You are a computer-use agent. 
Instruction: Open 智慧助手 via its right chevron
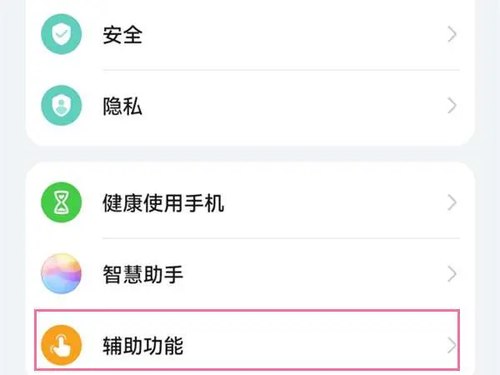[452, 273]
